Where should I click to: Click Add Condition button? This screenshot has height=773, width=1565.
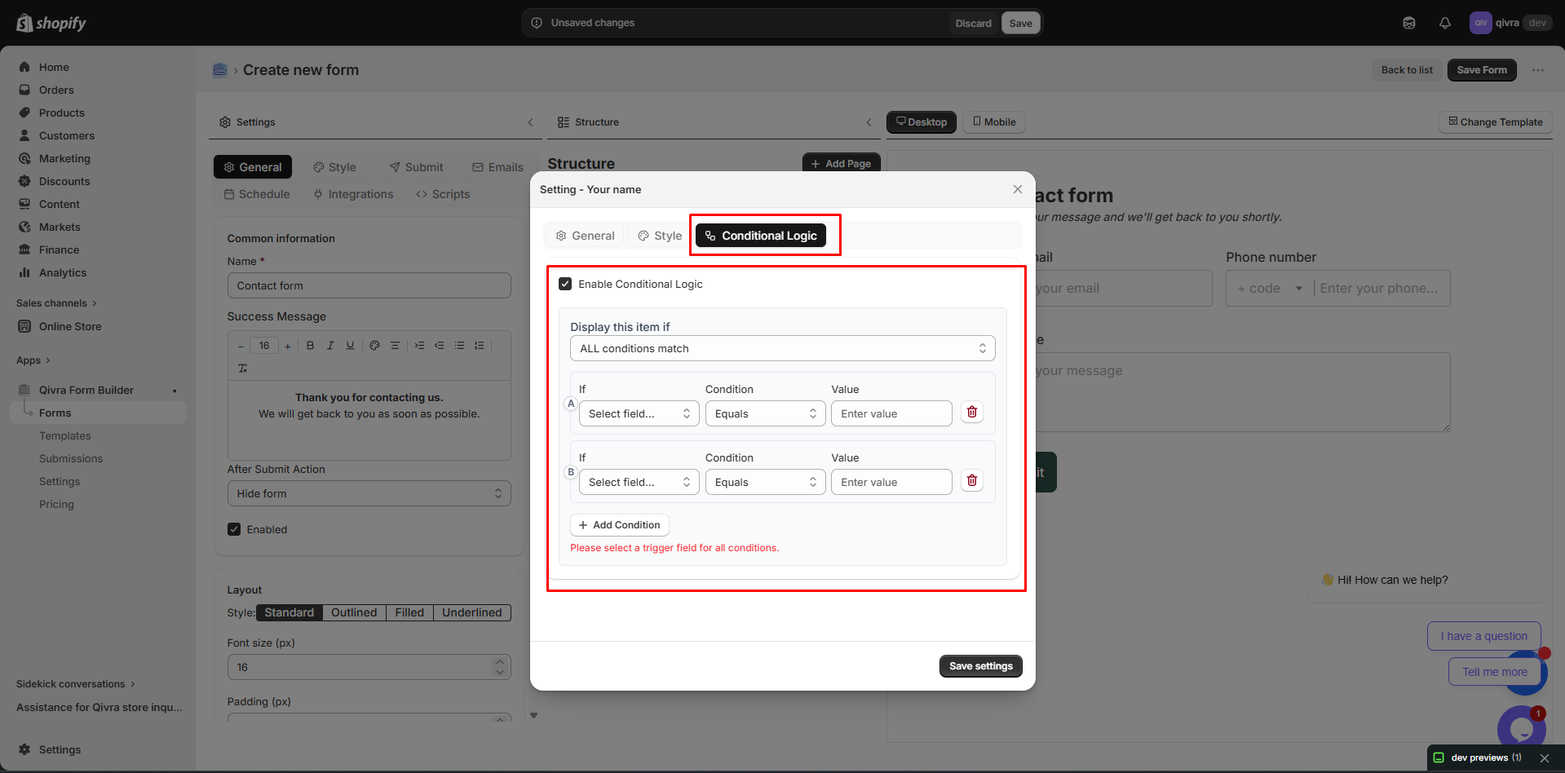tap(620, 525)
